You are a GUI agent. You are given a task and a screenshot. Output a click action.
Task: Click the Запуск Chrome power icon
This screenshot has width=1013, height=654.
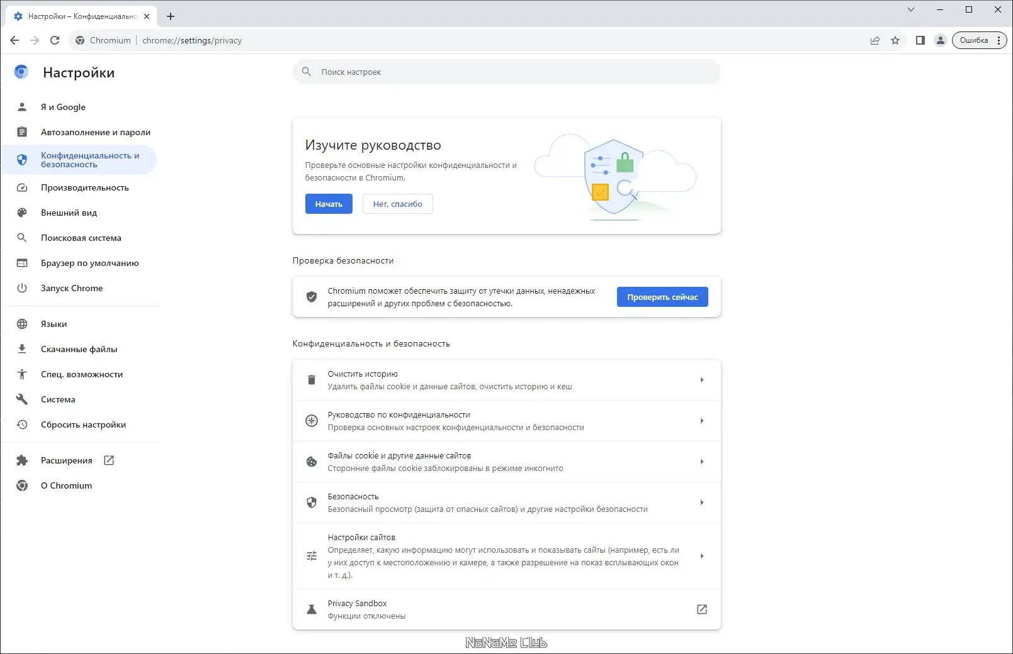click(22, 288)
